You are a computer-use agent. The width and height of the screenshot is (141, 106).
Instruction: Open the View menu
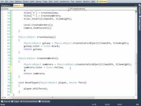coord(12,1)
